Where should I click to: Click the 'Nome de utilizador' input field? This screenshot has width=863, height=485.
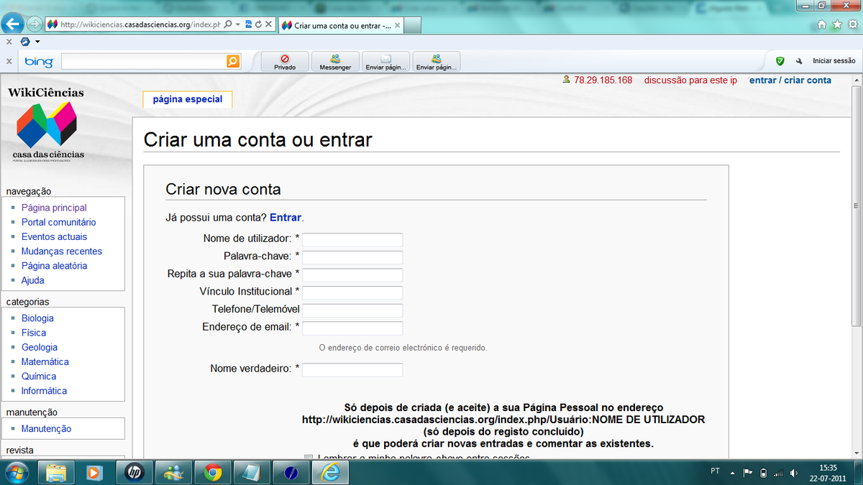point(352,240)
